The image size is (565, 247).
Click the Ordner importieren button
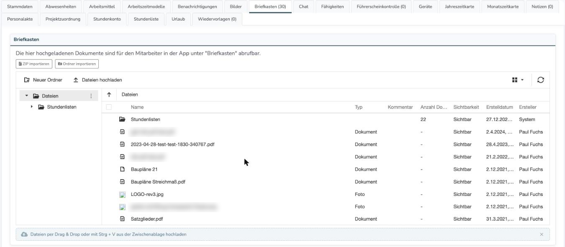[x=77, y=64]
